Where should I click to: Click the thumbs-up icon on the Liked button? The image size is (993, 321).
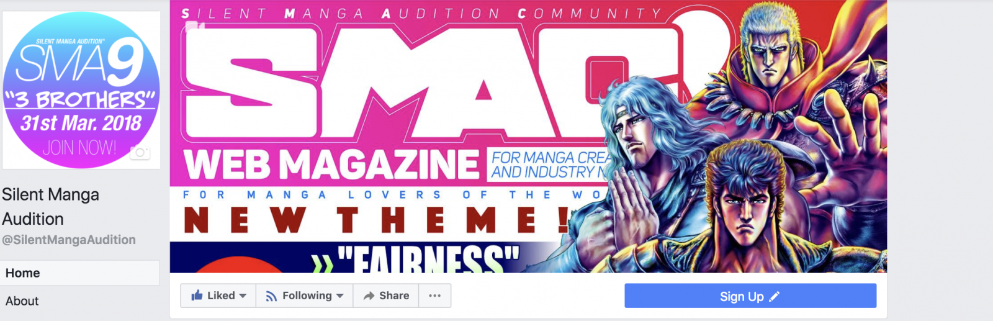pyautogui.click(x=197, y=296)
